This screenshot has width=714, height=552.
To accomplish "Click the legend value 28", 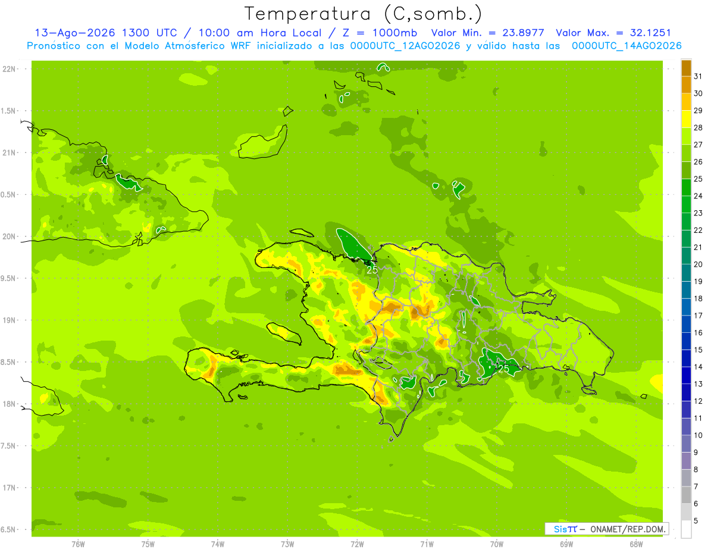I will coord(698,127).
